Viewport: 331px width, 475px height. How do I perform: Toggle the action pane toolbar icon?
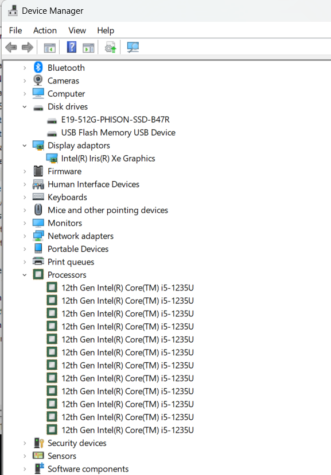click(88, 48)
